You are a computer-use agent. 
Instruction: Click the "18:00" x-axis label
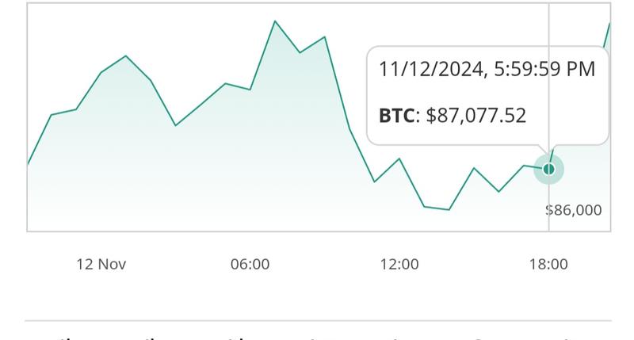548,264
